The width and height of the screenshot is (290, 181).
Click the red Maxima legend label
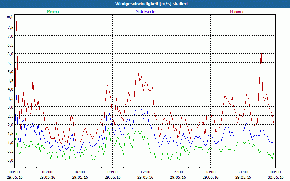[x=236, y=12]
